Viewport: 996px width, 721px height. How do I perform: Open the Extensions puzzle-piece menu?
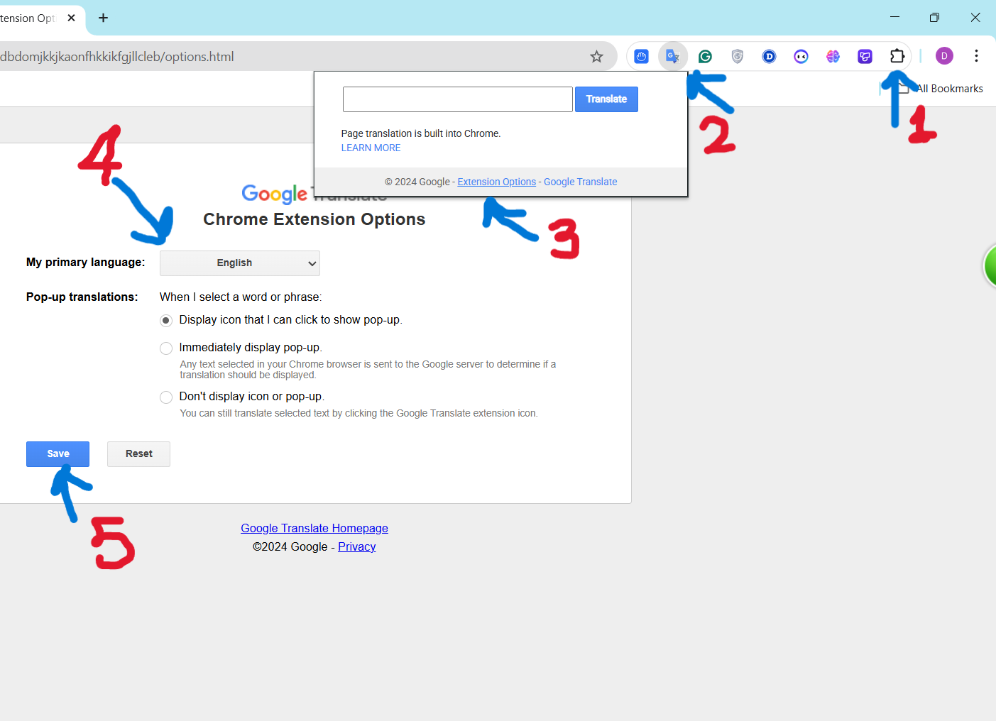pos(897,56)
